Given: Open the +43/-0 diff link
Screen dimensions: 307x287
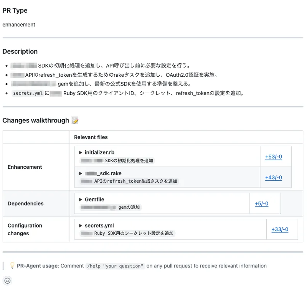Looking at the screenshot, I should [x=273, y=177].
